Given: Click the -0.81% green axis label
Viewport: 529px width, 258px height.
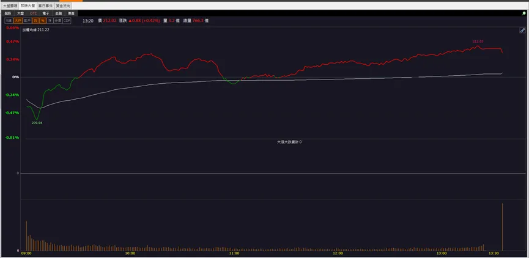Looking at the screenshot, I should pyautogui.click(x=12, y=138).
